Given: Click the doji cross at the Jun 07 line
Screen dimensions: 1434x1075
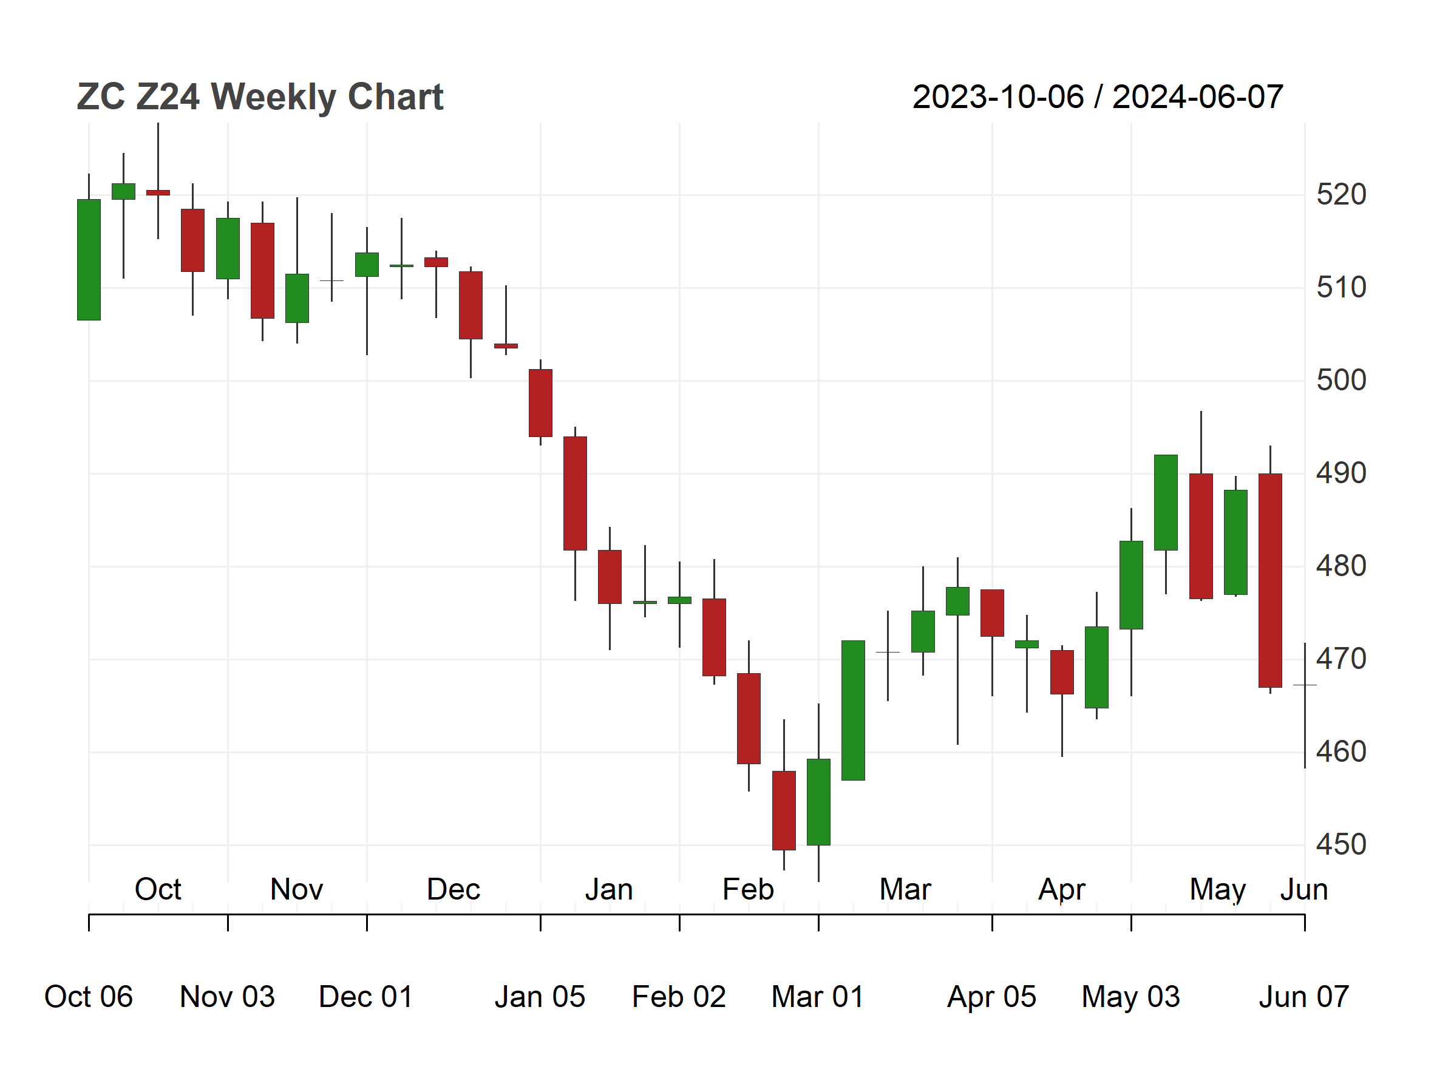Looking at the screenshot, I should pos(1304,685).
